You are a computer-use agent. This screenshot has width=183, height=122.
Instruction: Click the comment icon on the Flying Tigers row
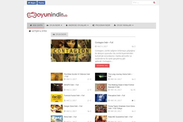click(133, 111)
